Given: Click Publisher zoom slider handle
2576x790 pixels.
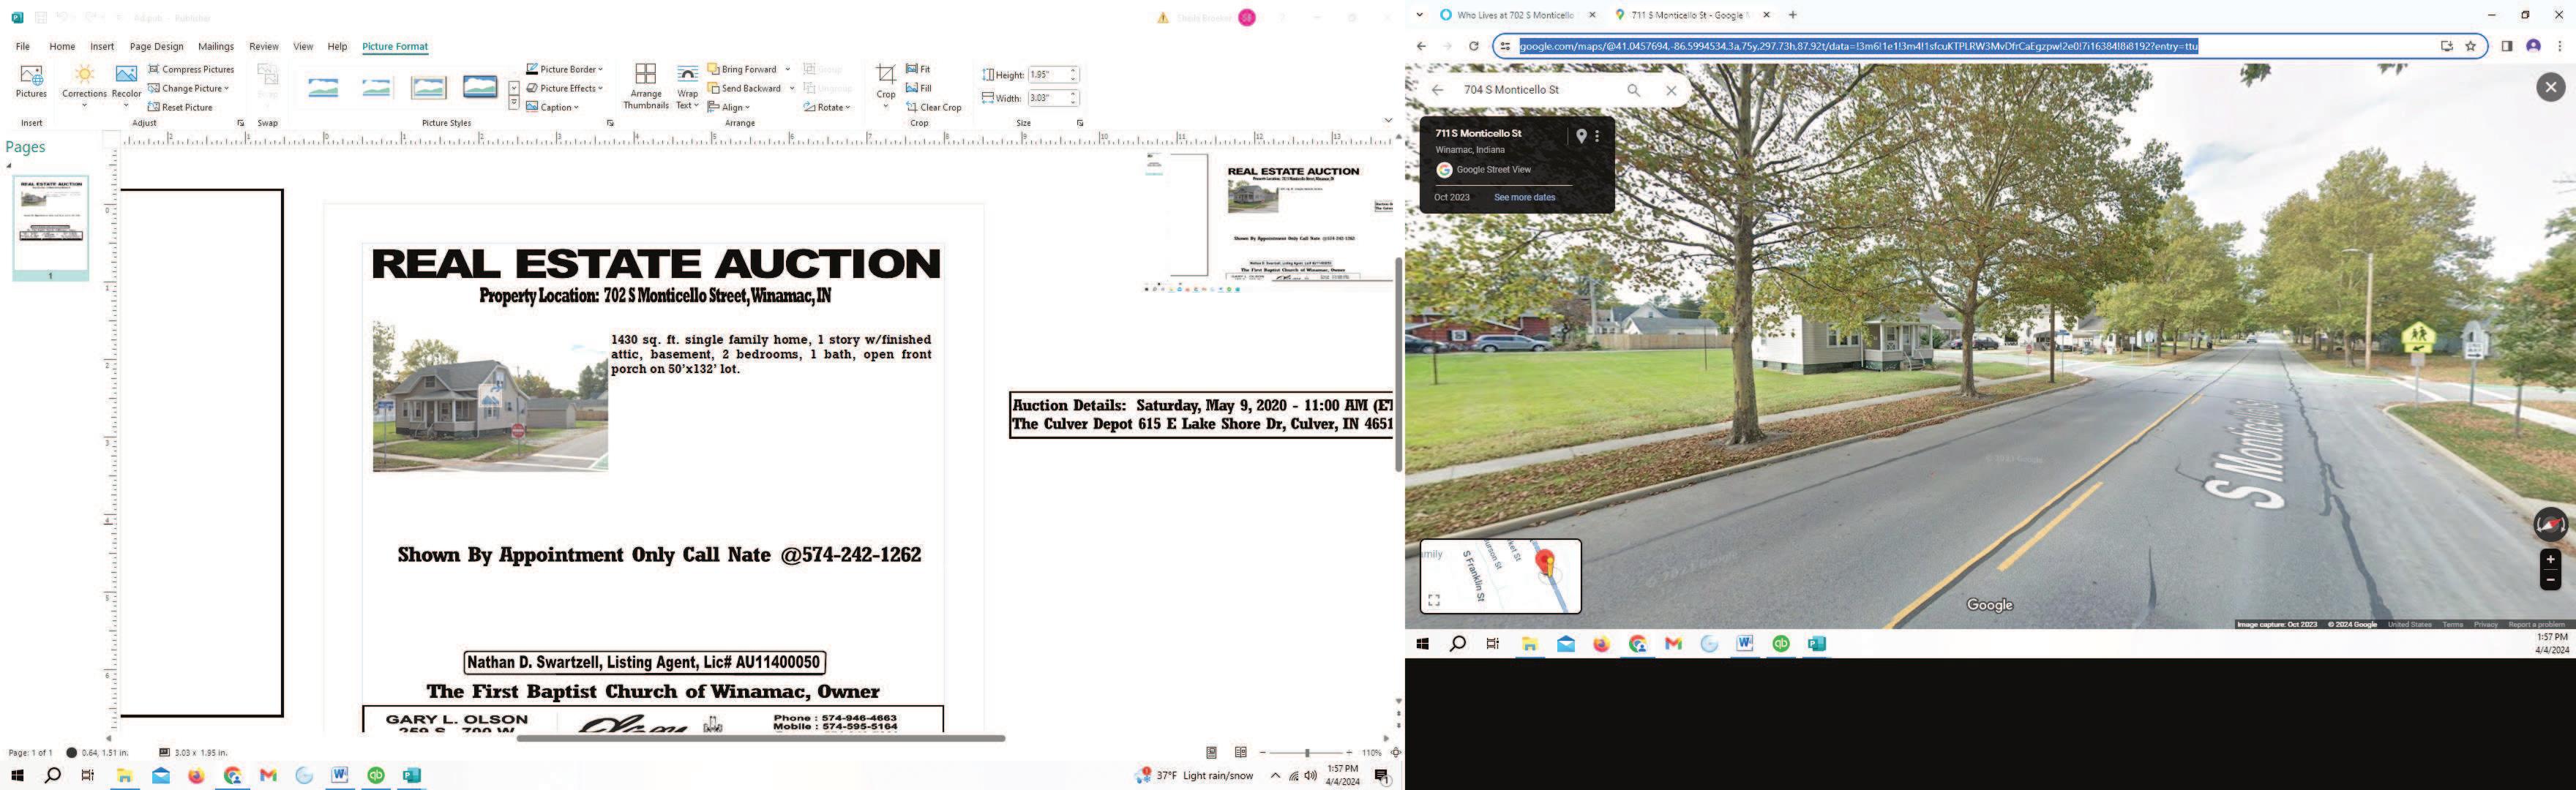Looking at the screenshot, I should 1307,752.
